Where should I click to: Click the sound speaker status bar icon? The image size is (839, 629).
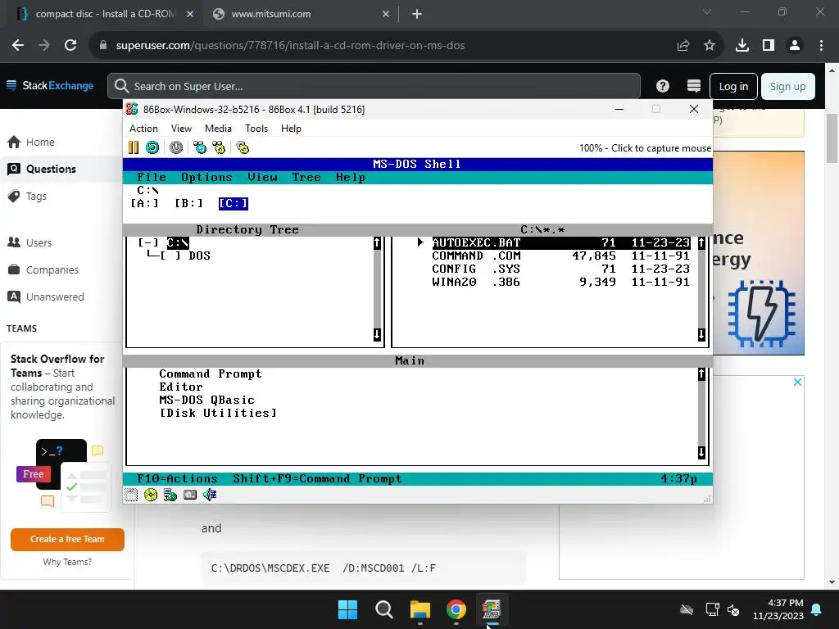coord(210,495)
